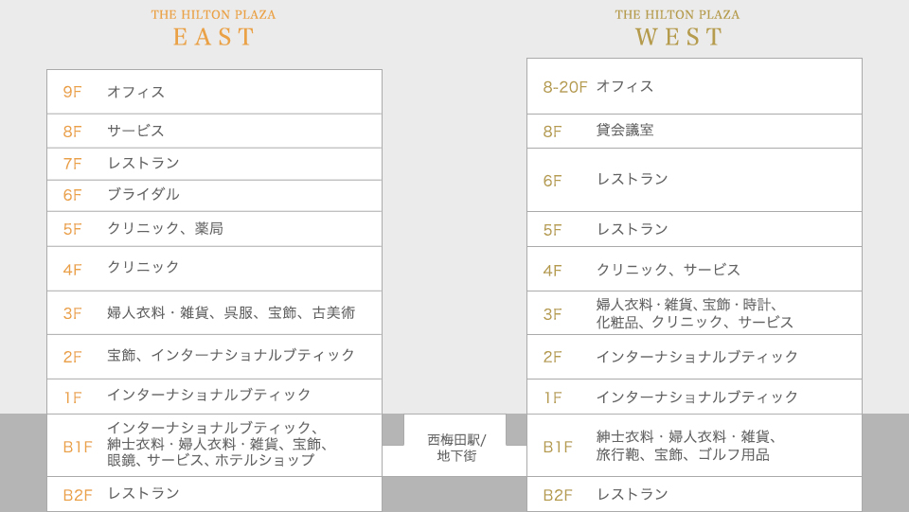
Task: Click the 西梅田駅/地下街 connector box
Action: (455, 446)
